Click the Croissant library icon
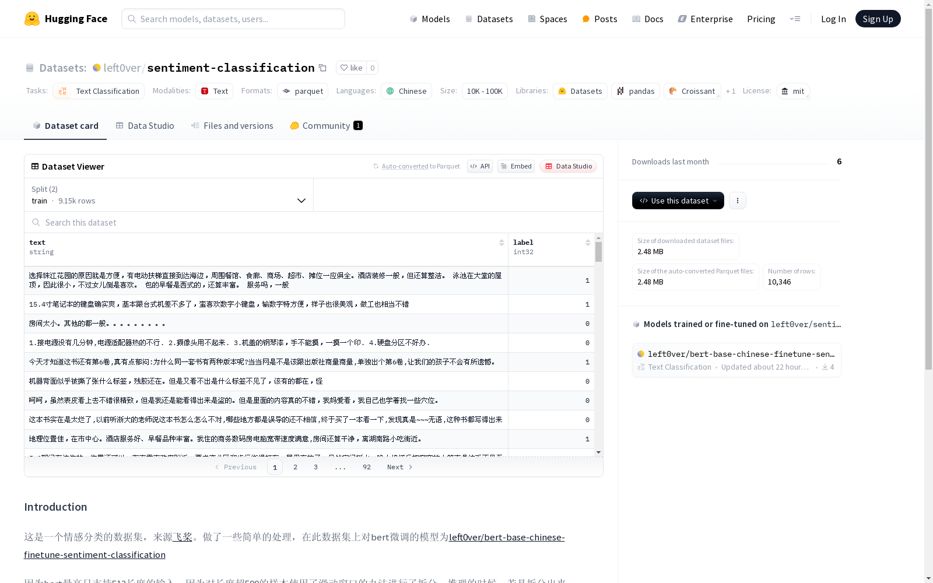Screen dimensions: 933x583 (673, 91)
